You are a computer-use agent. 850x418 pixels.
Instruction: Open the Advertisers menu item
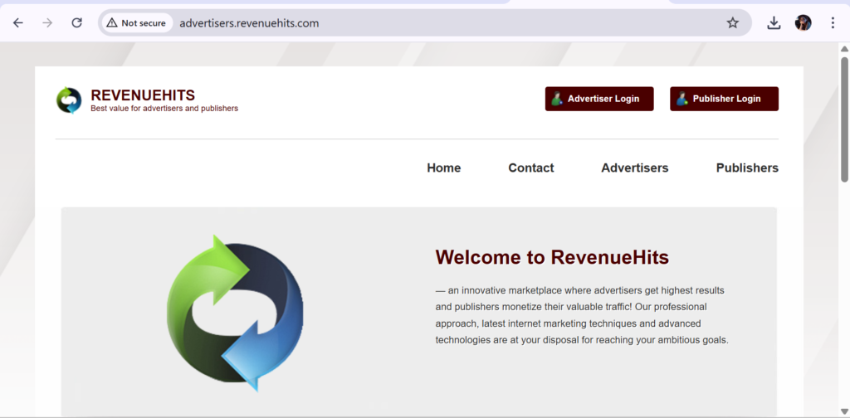(x=634, y=168)
